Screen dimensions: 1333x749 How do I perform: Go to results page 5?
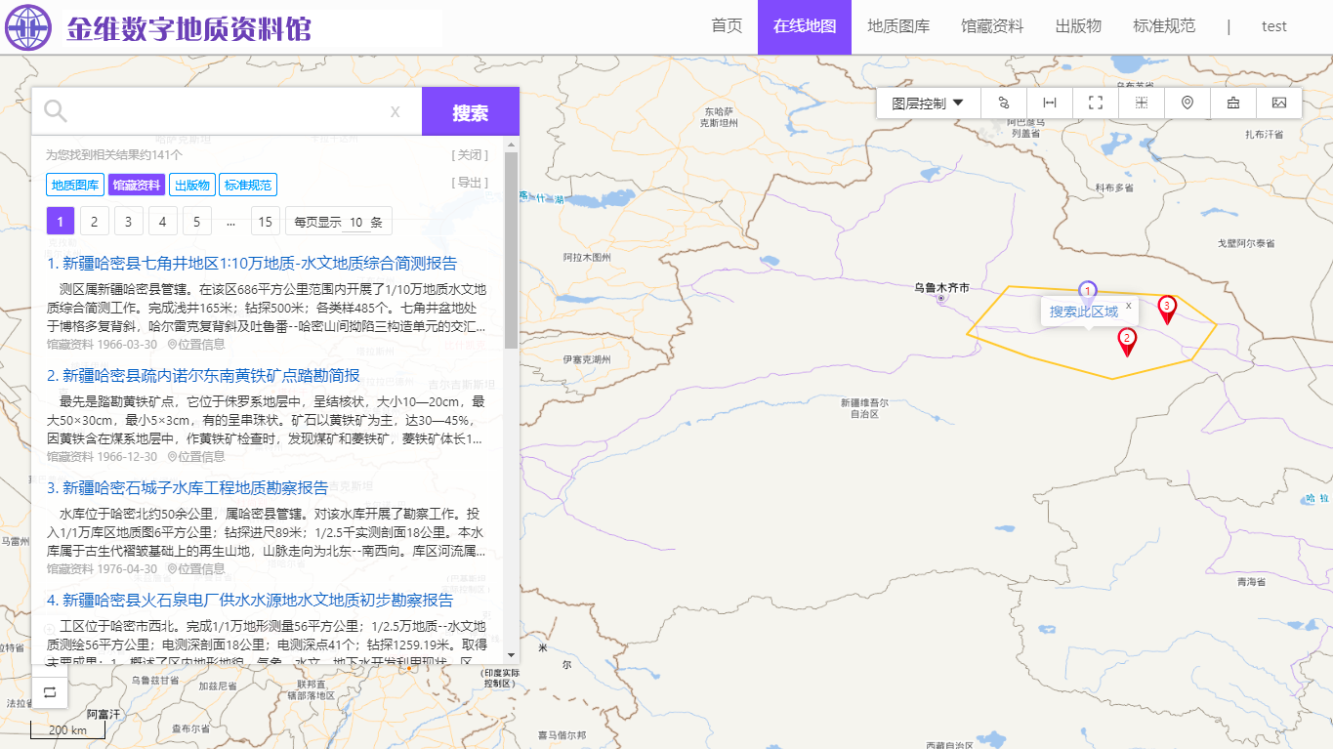click(196, 222)
